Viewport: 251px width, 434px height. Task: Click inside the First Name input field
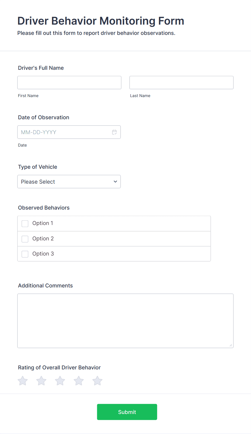[69, 82]
